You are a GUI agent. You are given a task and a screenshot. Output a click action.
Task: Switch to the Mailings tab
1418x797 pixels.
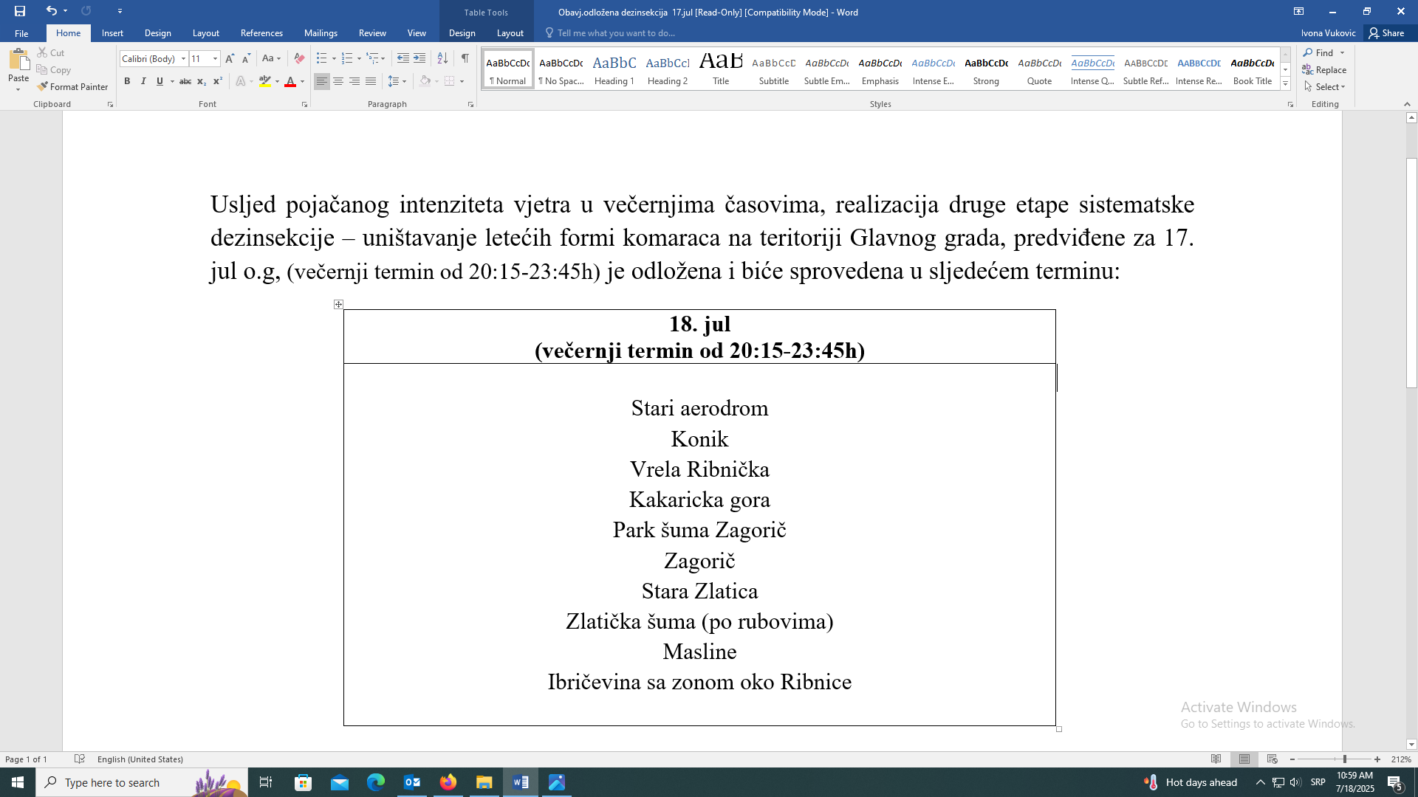321,33
